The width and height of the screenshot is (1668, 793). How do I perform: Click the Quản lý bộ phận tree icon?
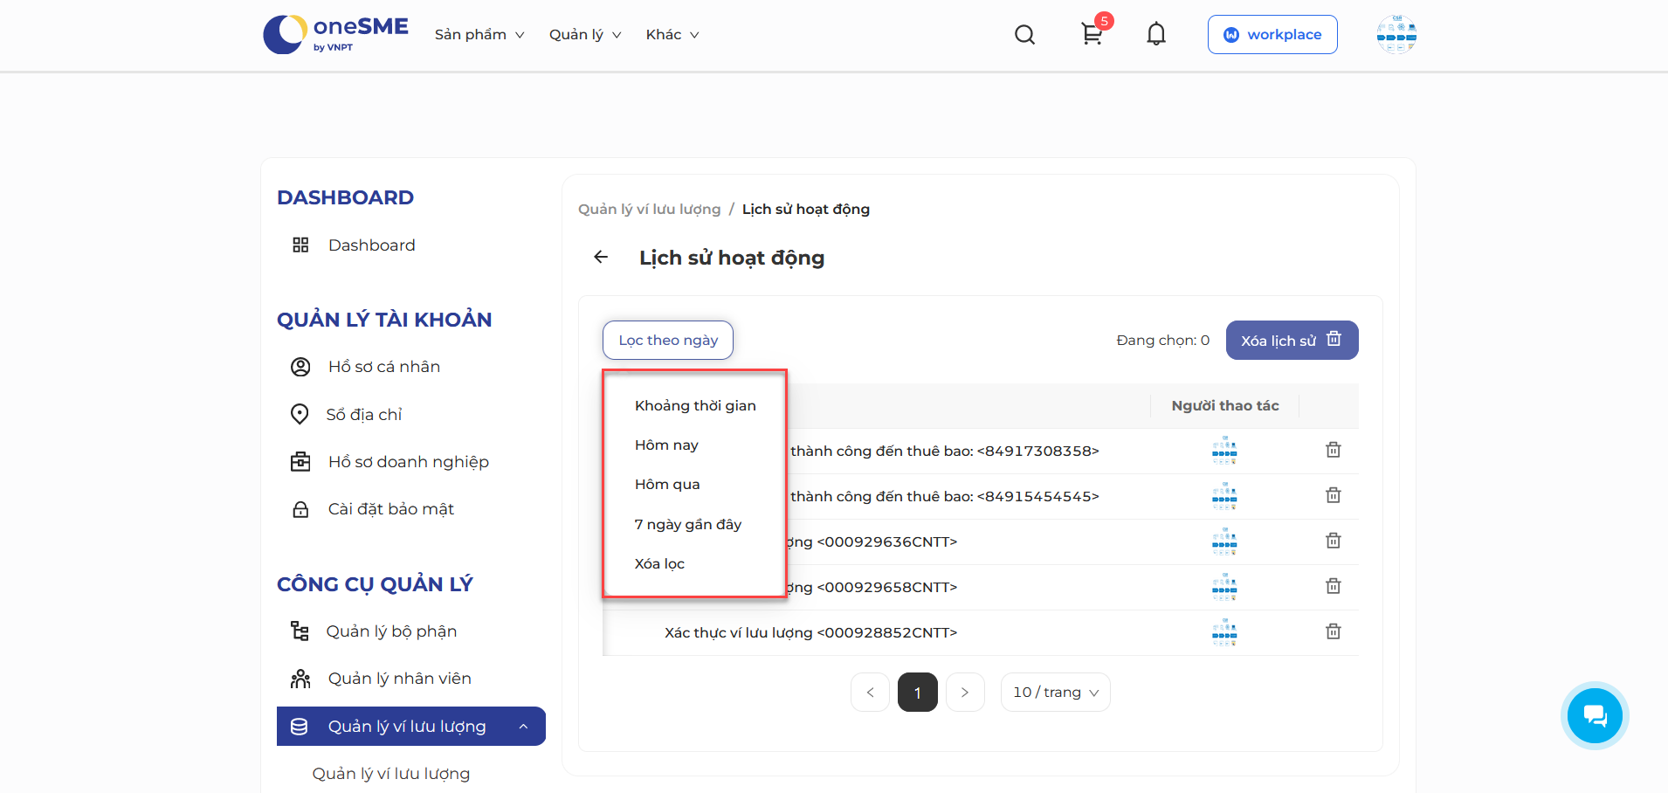pos(300,631)
